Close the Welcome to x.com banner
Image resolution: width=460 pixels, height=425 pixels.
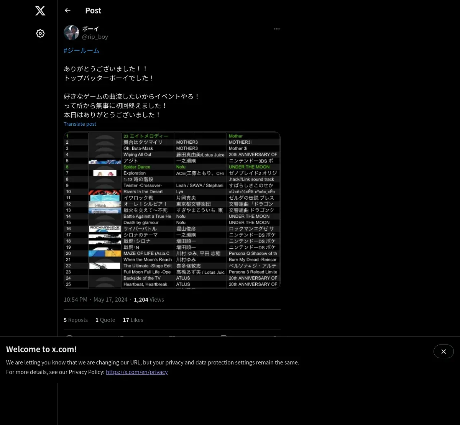coord(444,351)
